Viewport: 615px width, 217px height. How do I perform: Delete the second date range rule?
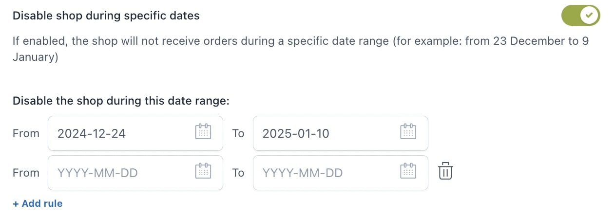pyautogui.click(x=445, y=172)
